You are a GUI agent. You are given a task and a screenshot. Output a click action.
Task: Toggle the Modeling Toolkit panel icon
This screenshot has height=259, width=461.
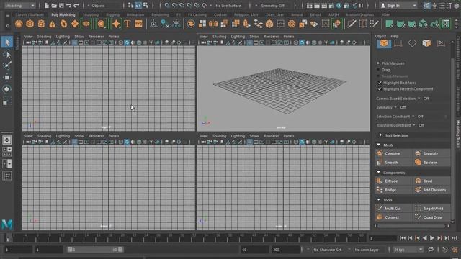coord(427,6)
